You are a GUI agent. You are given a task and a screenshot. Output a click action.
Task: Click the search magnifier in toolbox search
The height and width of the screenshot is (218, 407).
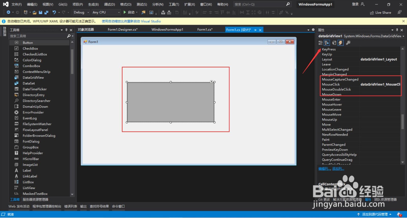coord(69,36)
